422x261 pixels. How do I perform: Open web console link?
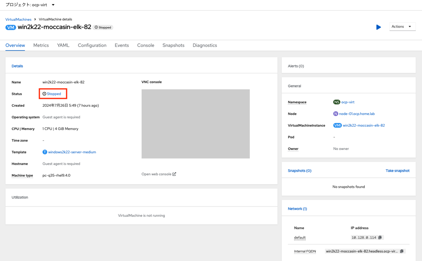tap(156, 174)
